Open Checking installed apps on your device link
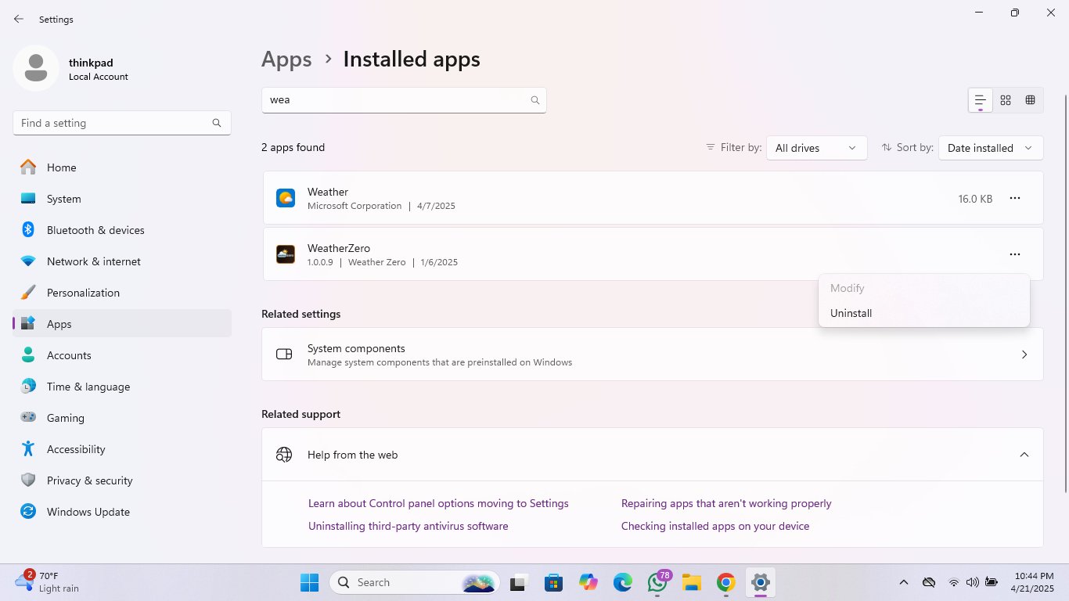 [715, 526]
